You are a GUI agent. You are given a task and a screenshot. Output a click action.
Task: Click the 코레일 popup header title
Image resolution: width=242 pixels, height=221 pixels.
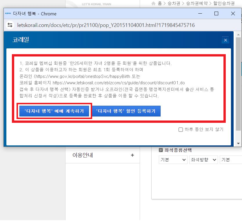(x=21, y=40)
